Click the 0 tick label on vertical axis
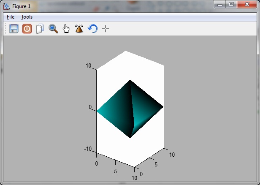Image resolution: width=260 pixels, height=185 pixels. 90,107
